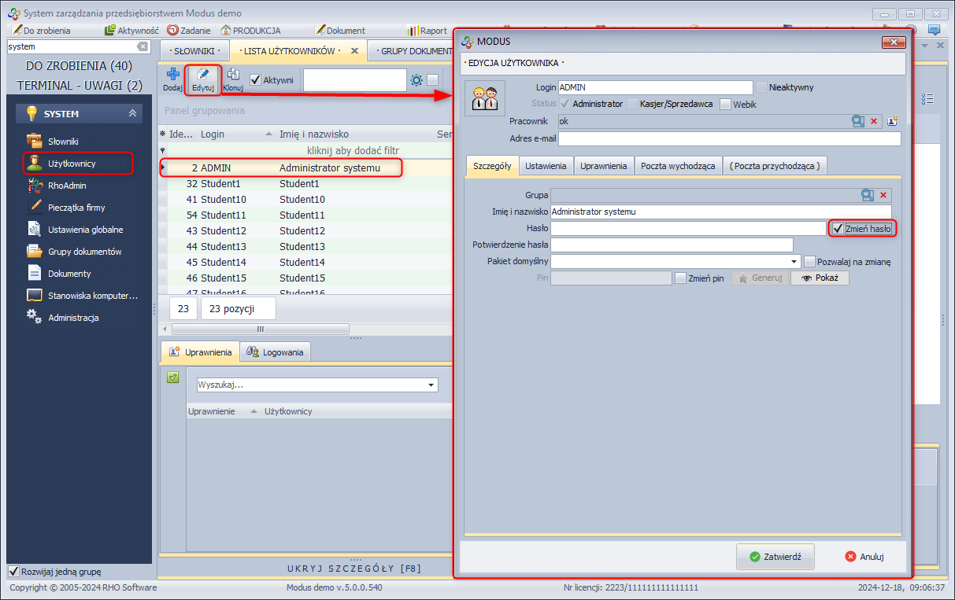
Task: Enable the Nieaktywny checkbox
Action: point(761,87)
